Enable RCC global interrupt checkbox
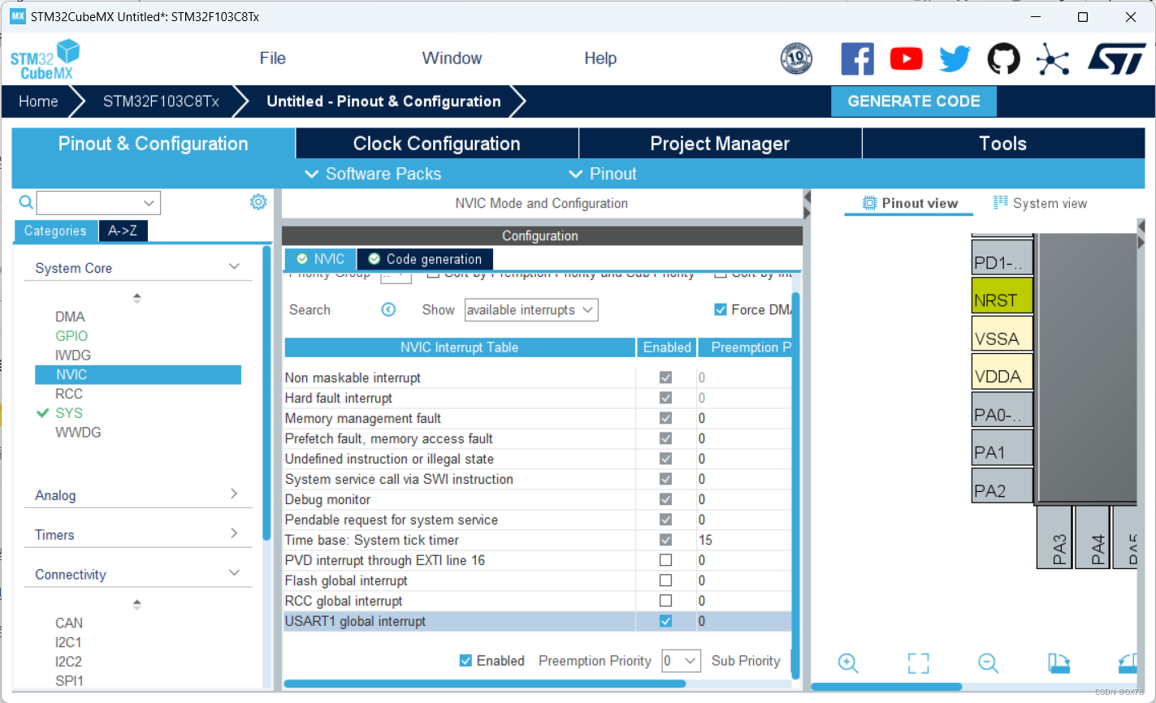Screen dimensions: 1156x703 coord(665,601)
